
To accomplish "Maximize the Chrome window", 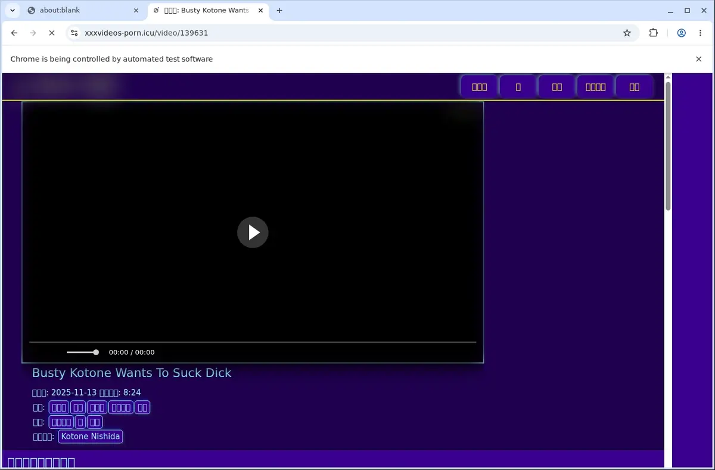I will pyautogui.click(x=687, y=10).
